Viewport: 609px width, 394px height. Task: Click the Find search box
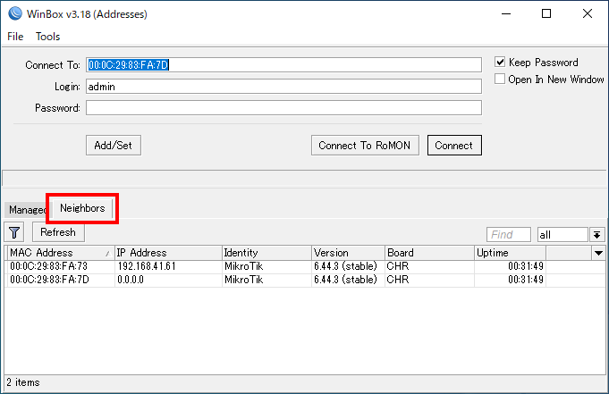pos(509,235)
